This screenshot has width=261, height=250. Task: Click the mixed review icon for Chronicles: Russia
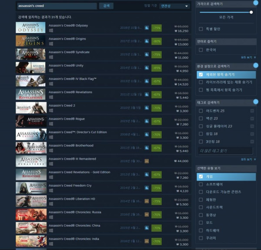pos(147,215)
